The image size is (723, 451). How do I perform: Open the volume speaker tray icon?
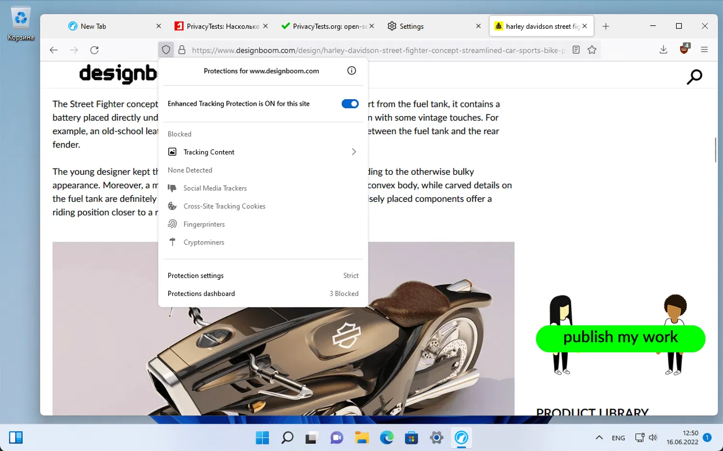pyautogui.click(x=653, y=438)
